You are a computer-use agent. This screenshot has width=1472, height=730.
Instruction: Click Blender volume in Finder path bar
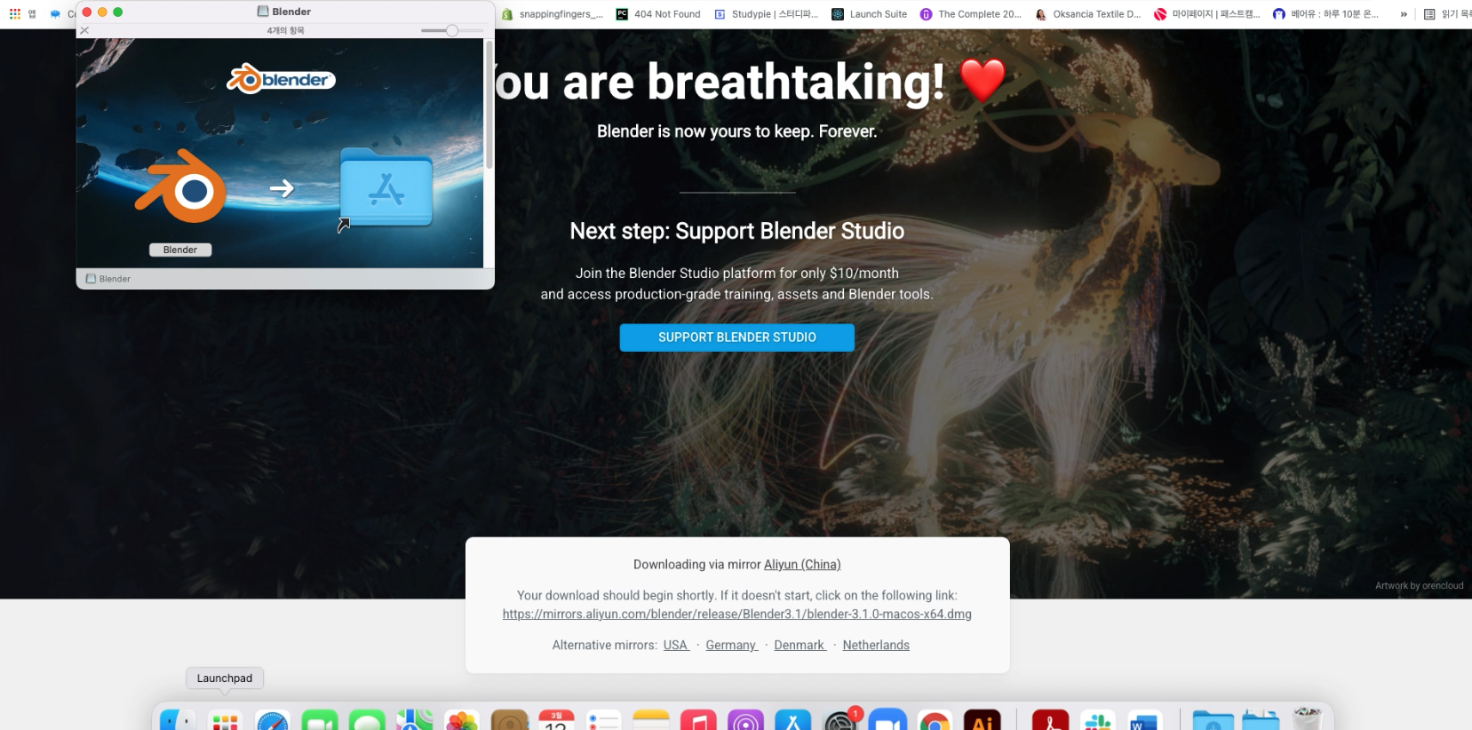[108, 279]
